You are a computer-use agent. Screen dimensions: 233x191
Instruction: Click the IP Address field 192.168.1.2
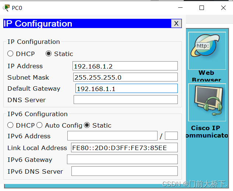click(125, 66)
